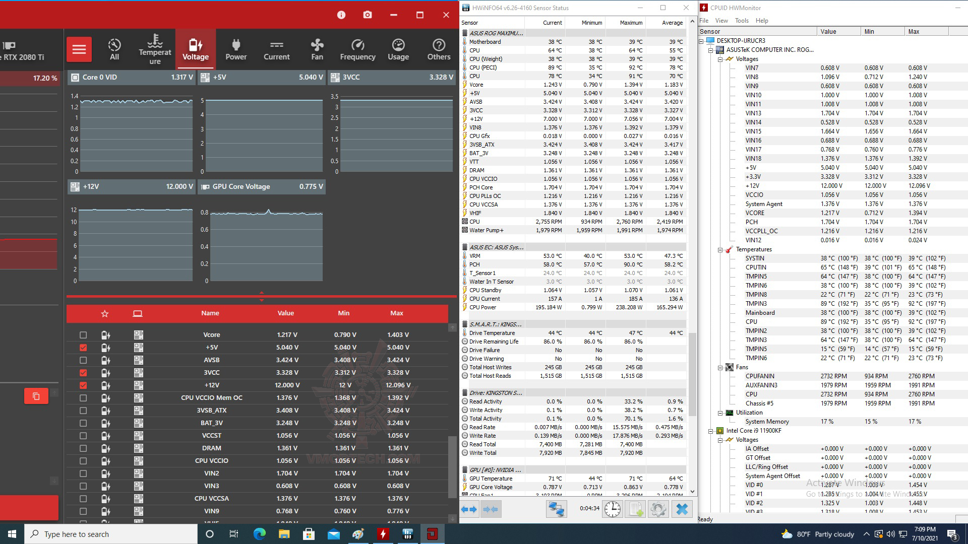
Task: Click the Name column header
Action: [210, 313]
